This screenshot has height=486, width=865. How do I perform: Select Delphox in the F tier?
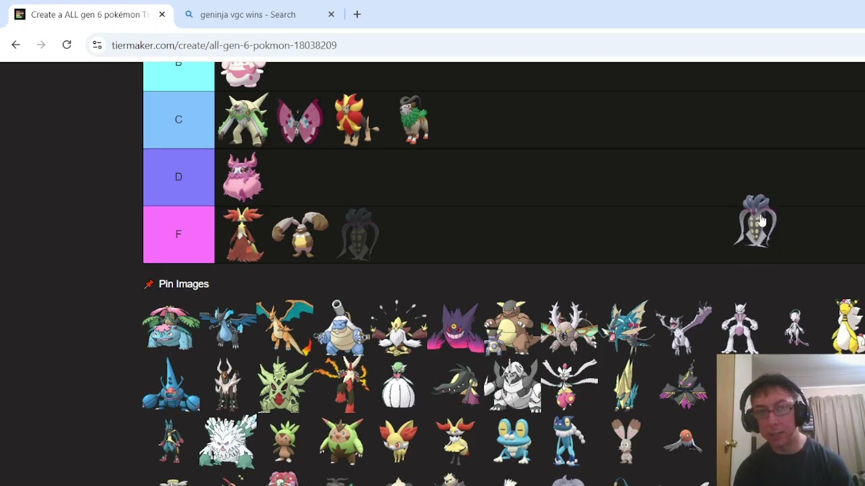243,234
